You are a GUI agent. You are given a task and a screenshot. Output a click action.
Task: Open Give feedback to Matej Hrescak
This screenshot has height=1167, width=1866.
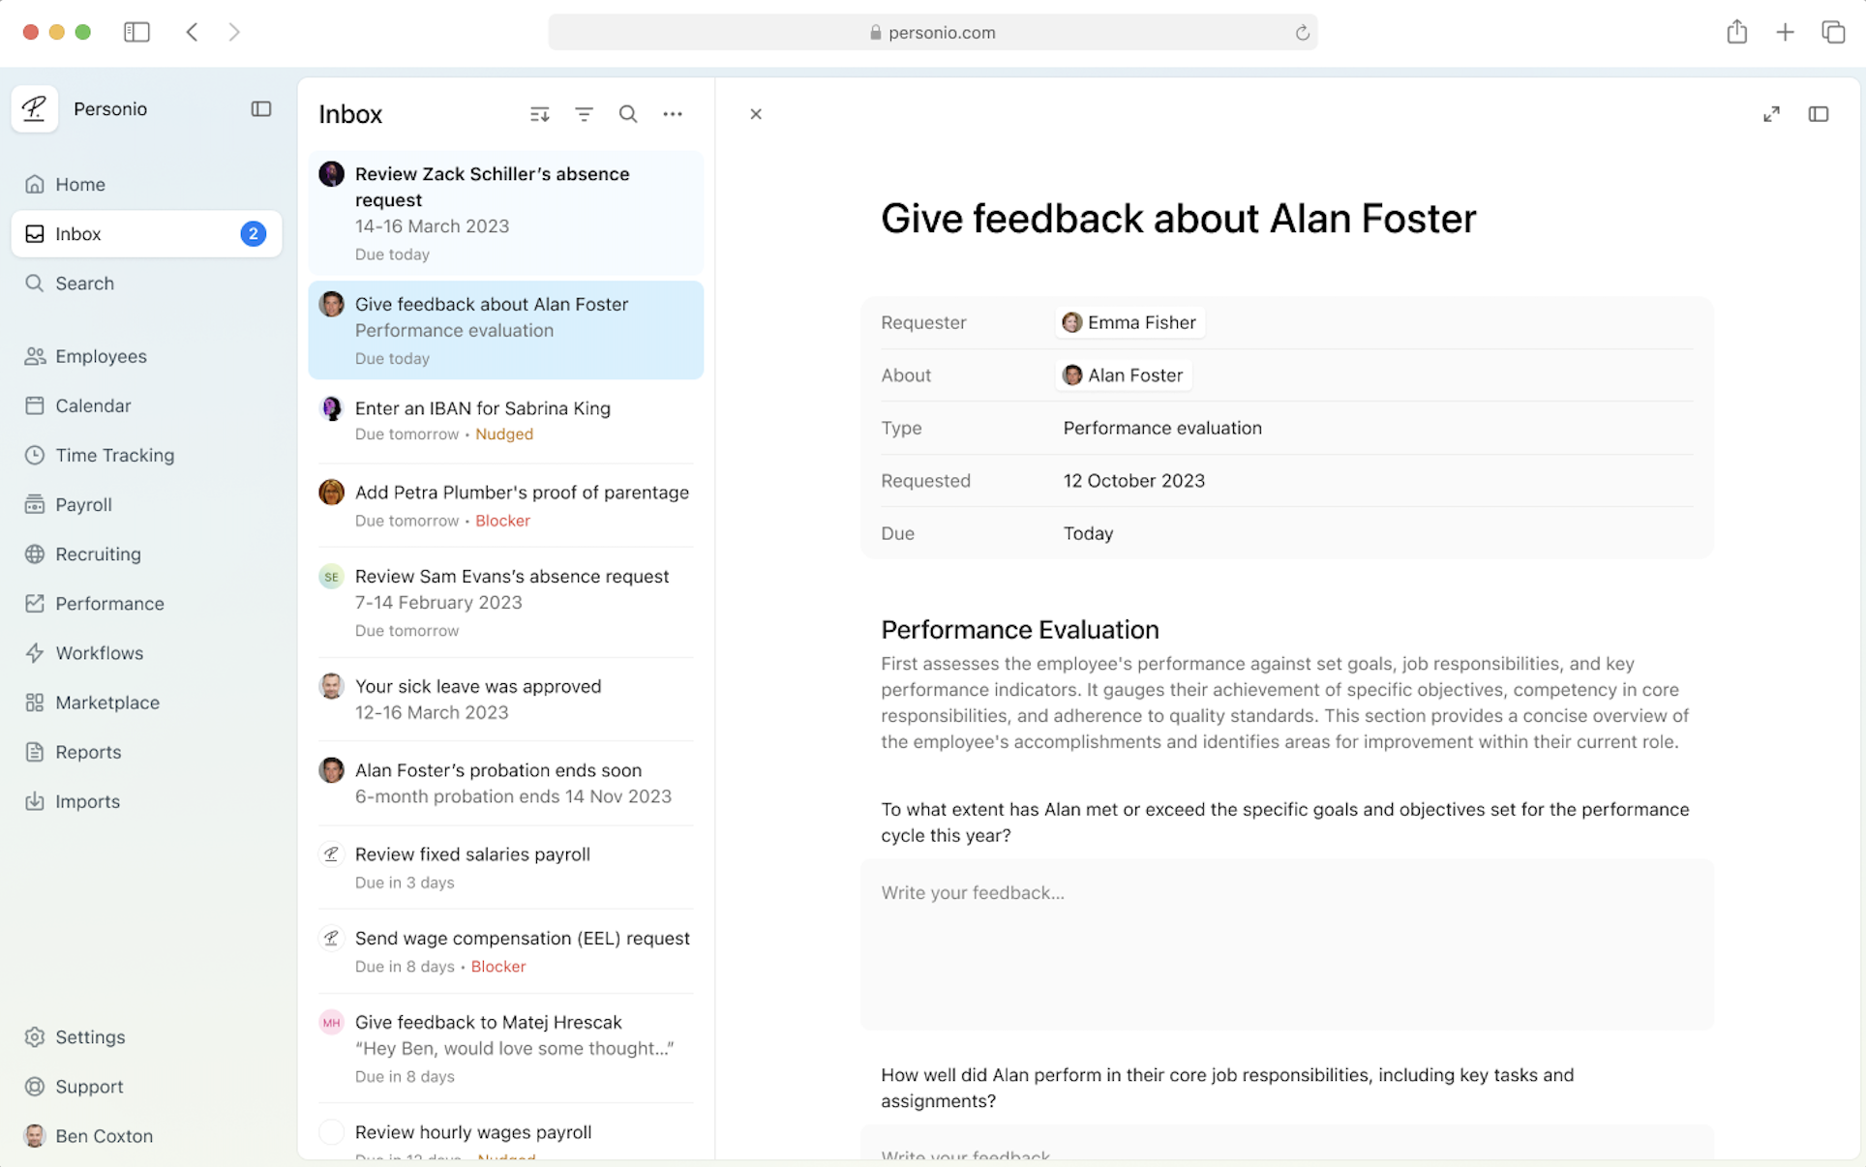505,1048
